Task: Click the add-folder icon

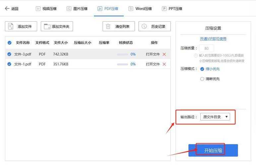Action: 47,26
